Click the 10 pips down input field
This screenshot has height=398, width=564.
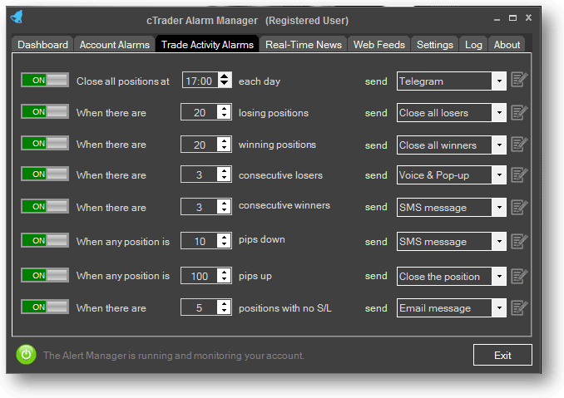199,241
